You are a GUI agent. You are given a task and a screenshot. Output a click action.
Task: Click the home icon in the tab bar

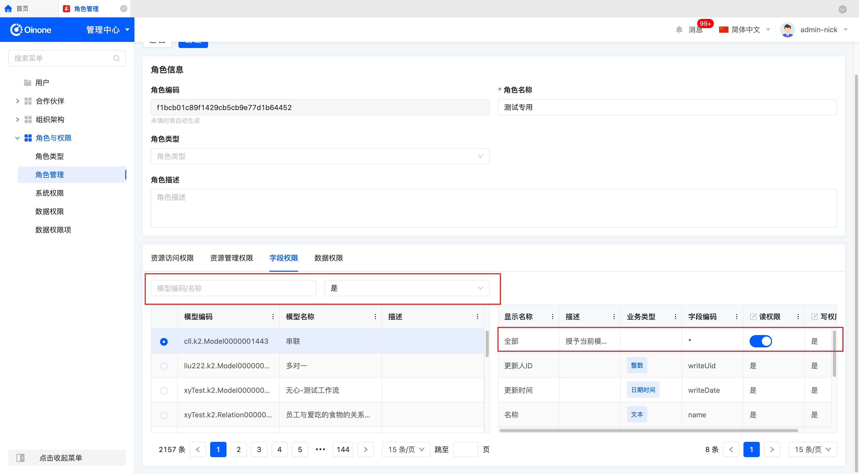8,9
